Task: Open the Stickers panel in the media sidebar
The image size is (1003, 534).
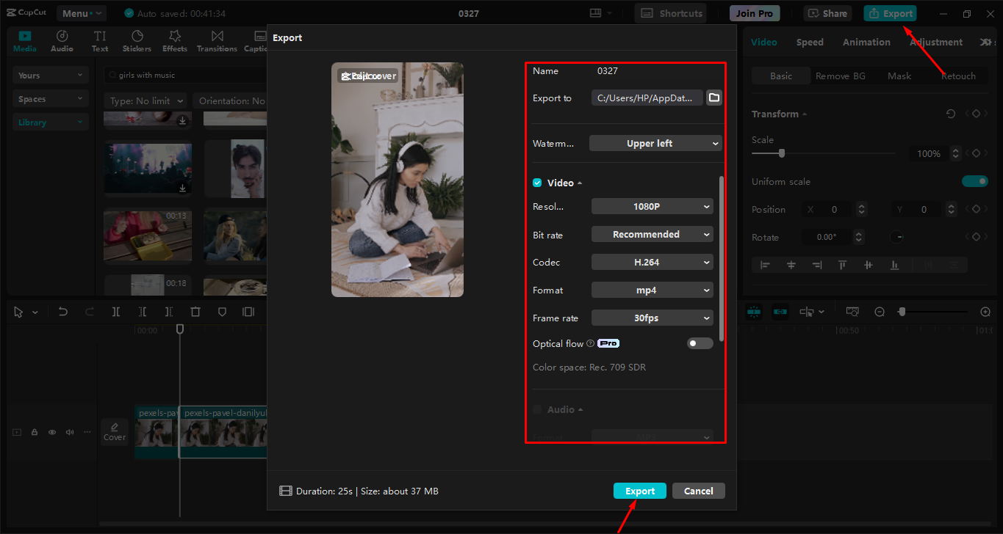Action: [137, 40]
